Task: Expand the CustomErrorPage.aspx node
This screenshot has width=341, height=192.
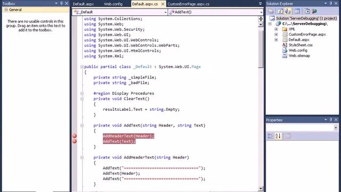Action: (276, 34)
